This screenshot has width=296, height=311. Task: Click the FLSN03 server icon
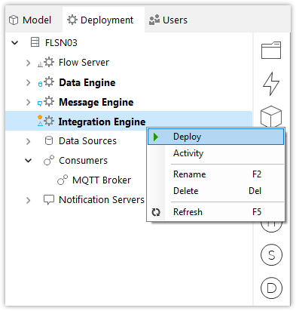(x=35, y=42)
